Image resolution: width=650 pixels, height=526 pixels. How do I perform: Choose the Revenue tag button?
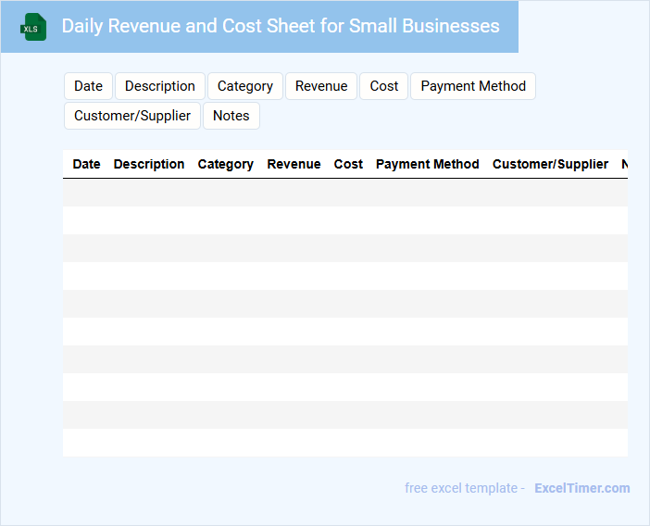[321, 86]
